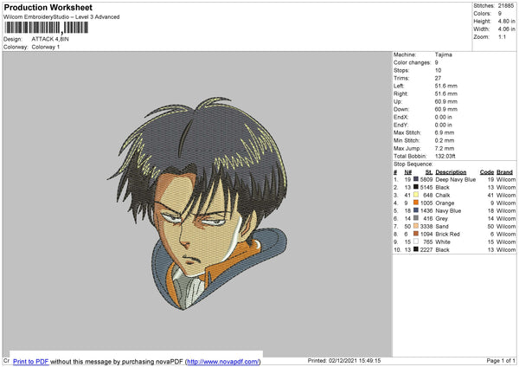
Task: Click stitch count '5809' in row 1
Action: 426,179
